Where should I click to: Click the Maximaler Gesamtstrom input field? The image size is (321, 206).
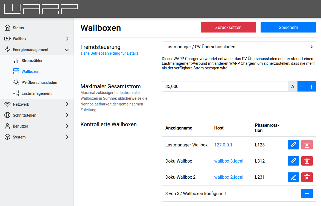(224, 86)
